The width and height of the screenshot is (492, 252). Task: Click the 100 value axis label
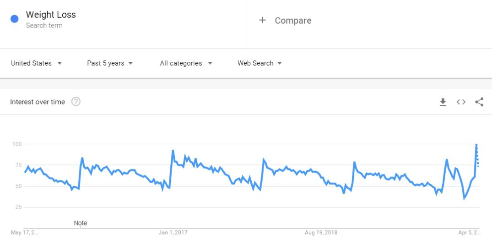click(x=16, y=144)
